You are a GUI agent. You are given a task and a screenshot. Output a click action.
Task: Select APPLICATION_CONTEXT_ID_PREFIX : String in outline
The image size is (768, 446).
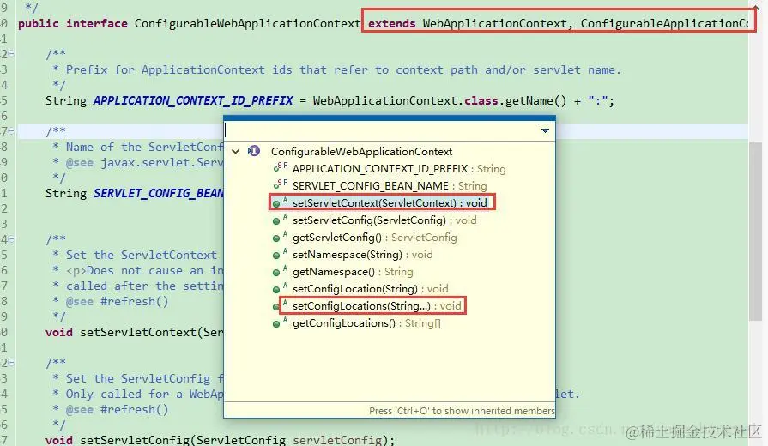point(399,169)
